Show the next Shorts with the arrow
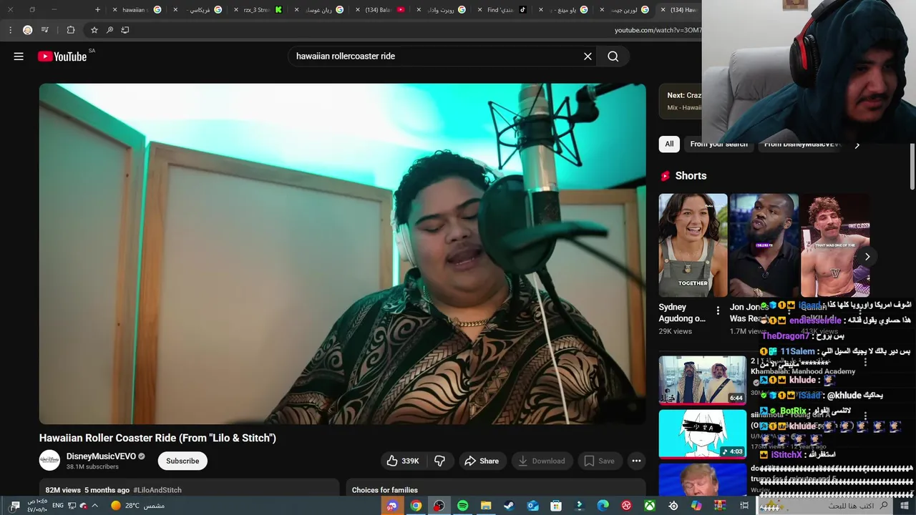Viewport: 916px width, 515px height. tap(867, 257)
